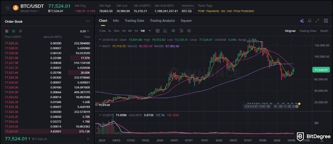Show the buy-orders-only order book view
The height and width of the screenshot is (144, 333).
tap(14, 31)
